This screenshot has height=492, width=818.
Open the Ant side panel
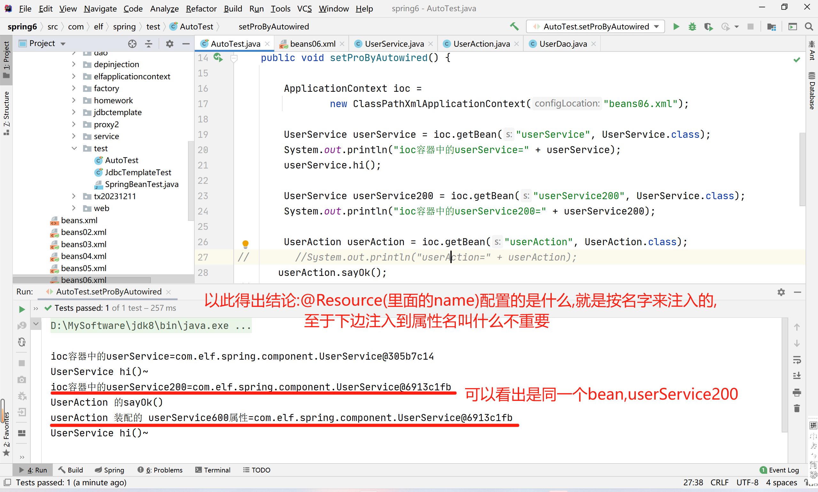click(x=812, y=51)
